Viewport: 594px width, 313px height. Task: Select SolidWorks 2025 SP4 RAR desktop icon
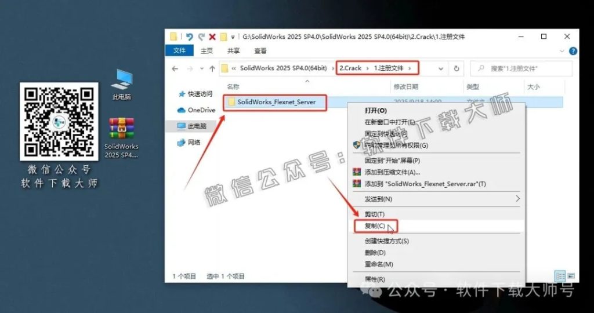coord(121,138)
